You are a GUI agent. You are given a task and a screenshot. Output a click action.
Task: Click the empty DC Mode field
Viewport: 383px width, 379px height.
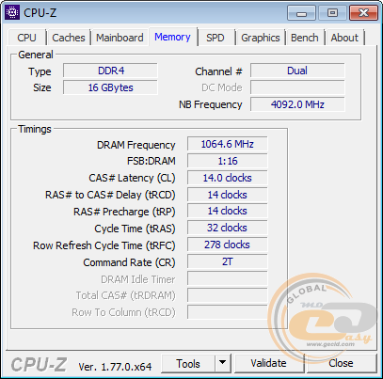pyautogui.click(x=297, y=87)
